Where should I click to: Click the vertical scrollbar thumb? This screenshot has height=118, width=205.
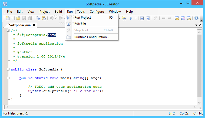click(199, 66)
